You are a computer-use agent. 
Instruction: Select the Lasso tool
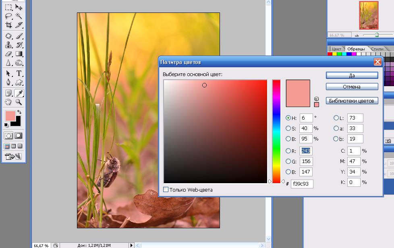coord(8,16)
